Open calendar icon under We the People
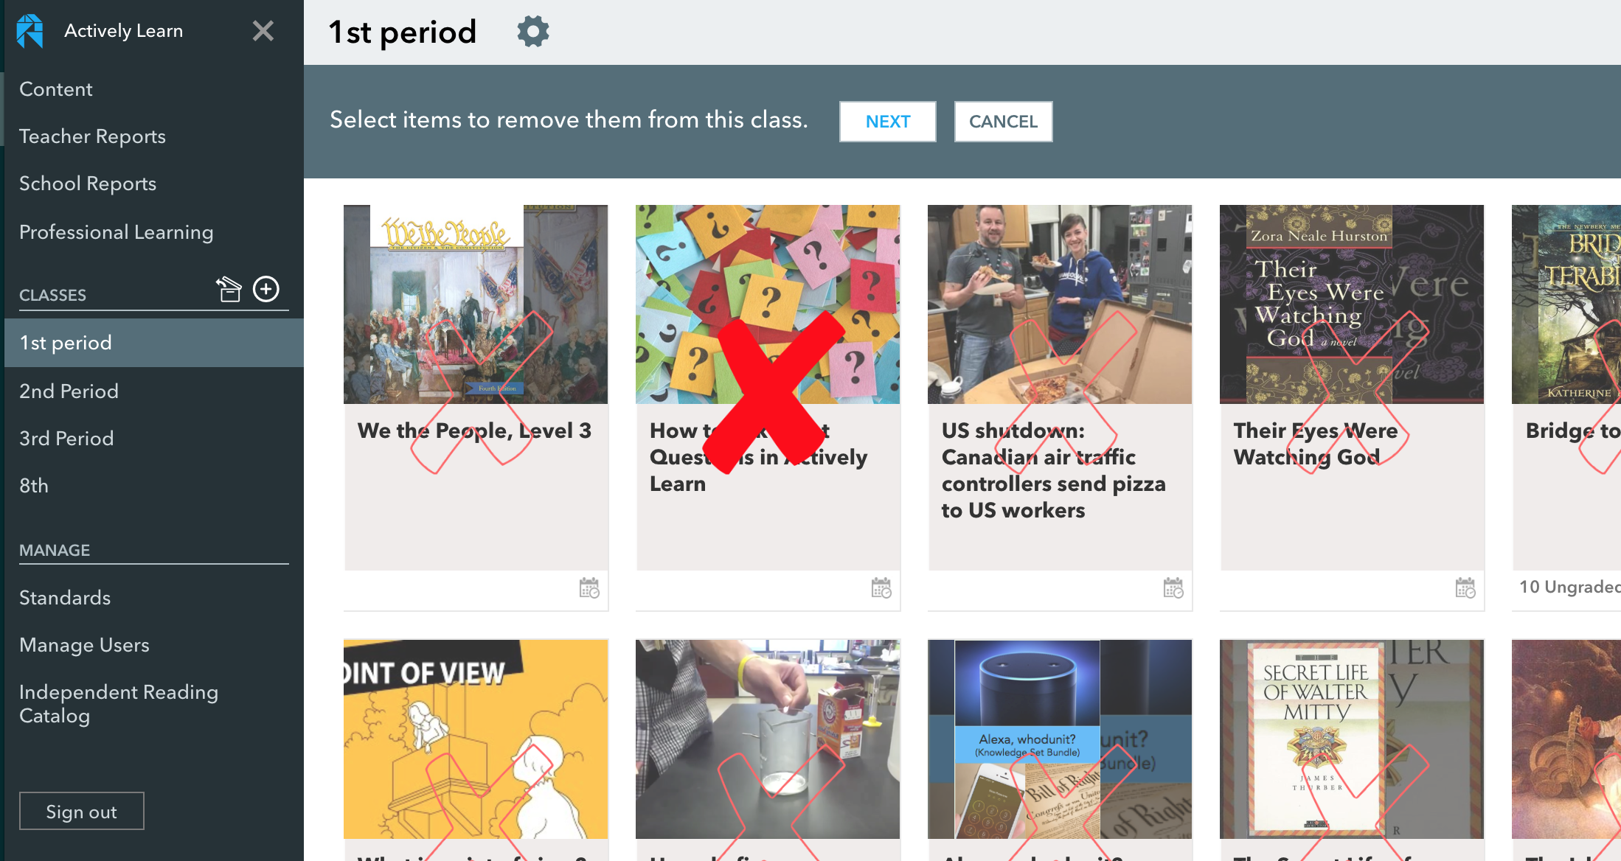1621x861 pixels. click(x=589, y=588)
